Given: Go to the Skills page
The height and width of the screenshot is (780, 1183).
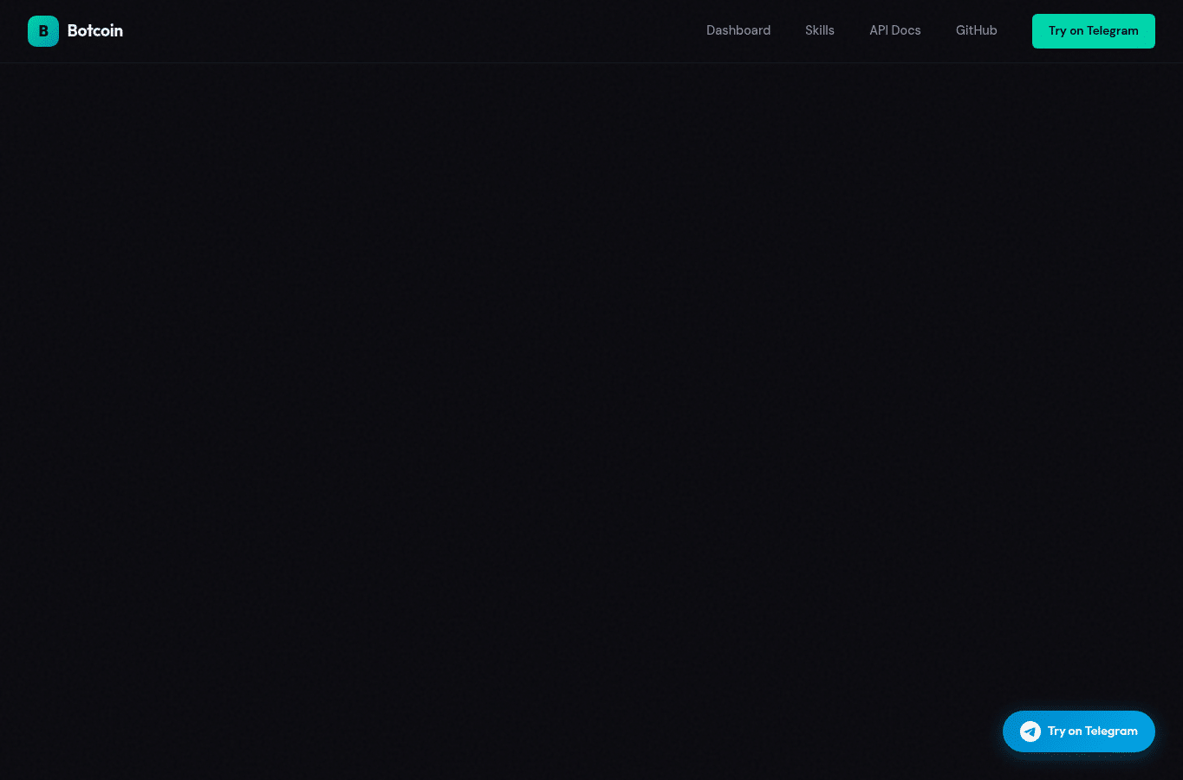Looking at the screenshot, I should pyautogui.click(x=820, y=30).
